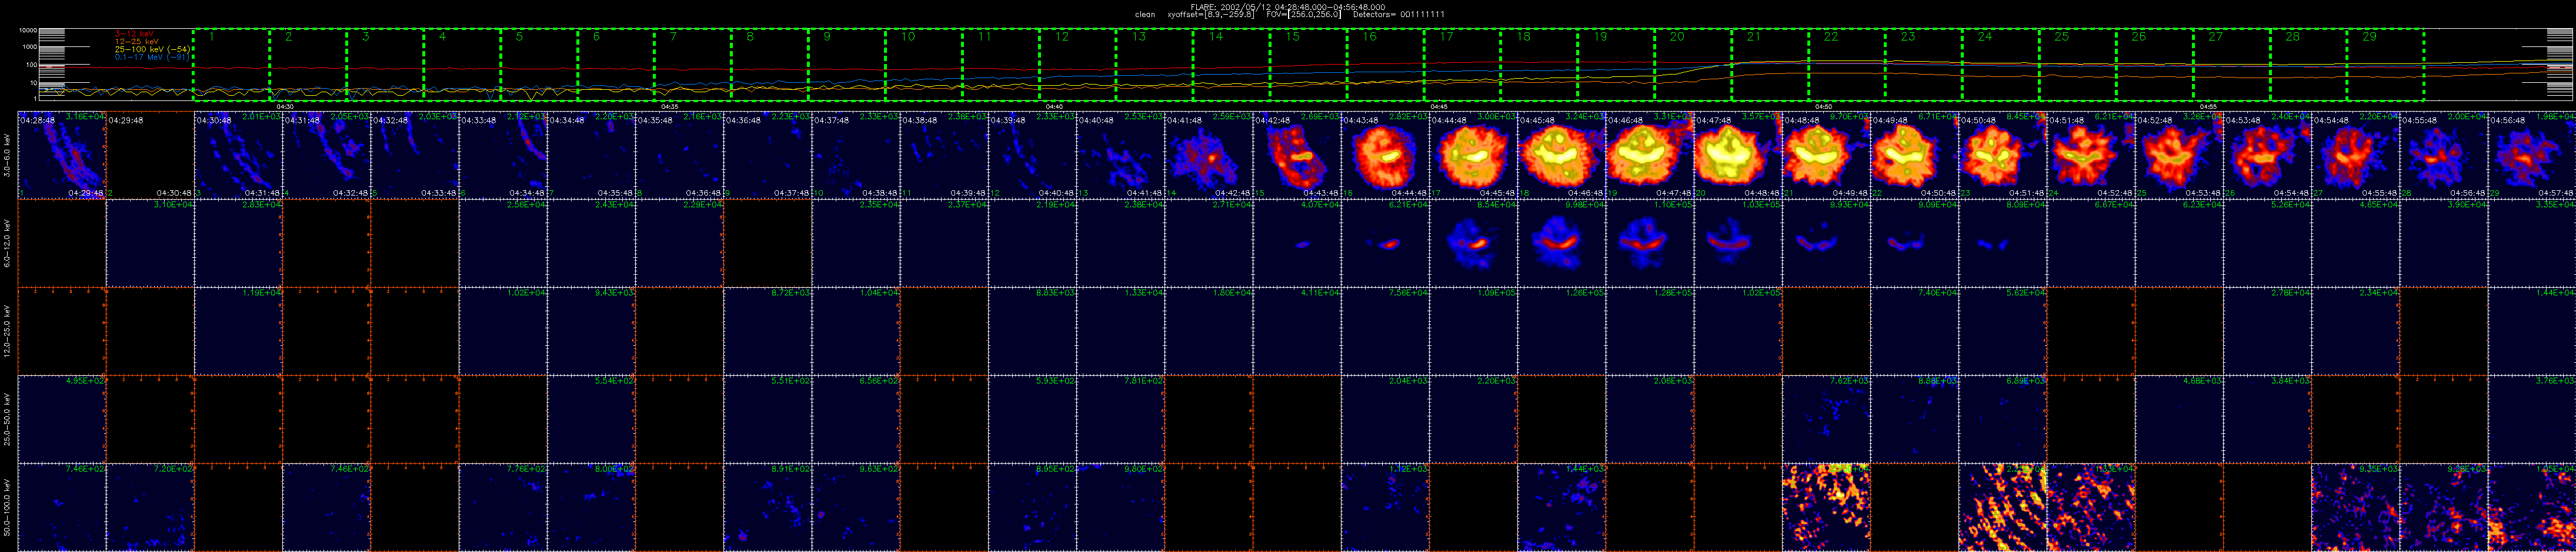Open the 50-100 keV image labeled 1.33E+04
This screenshot has height=552, width=2576.
click(2090, 506)
